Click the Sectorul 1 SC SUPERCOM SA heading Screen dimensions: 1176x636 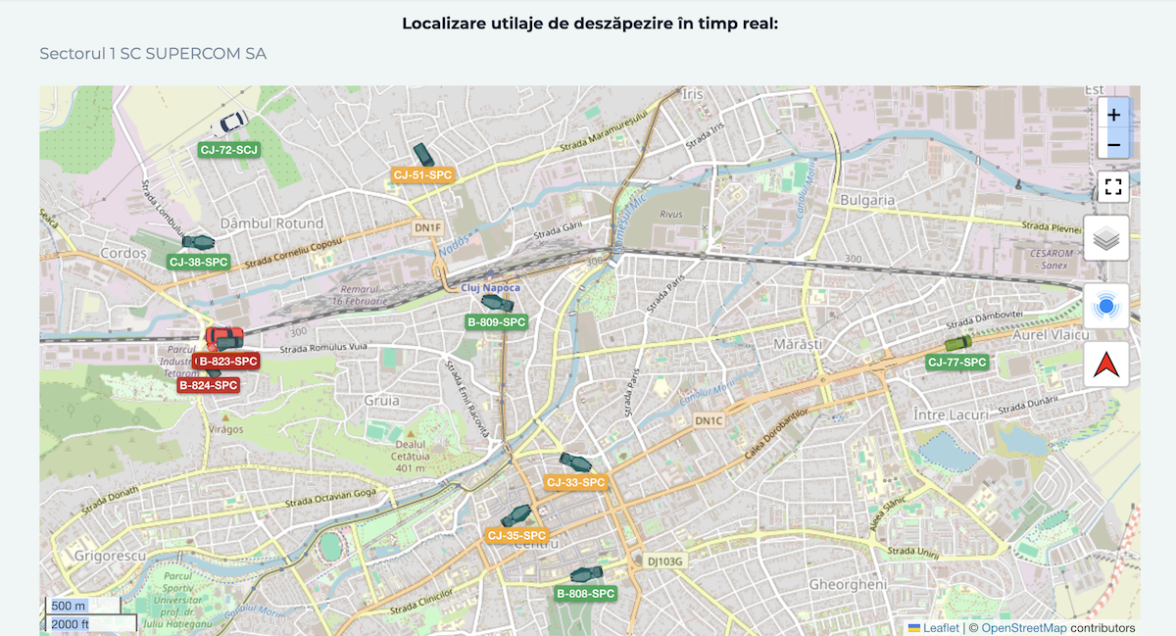point(153,53)
